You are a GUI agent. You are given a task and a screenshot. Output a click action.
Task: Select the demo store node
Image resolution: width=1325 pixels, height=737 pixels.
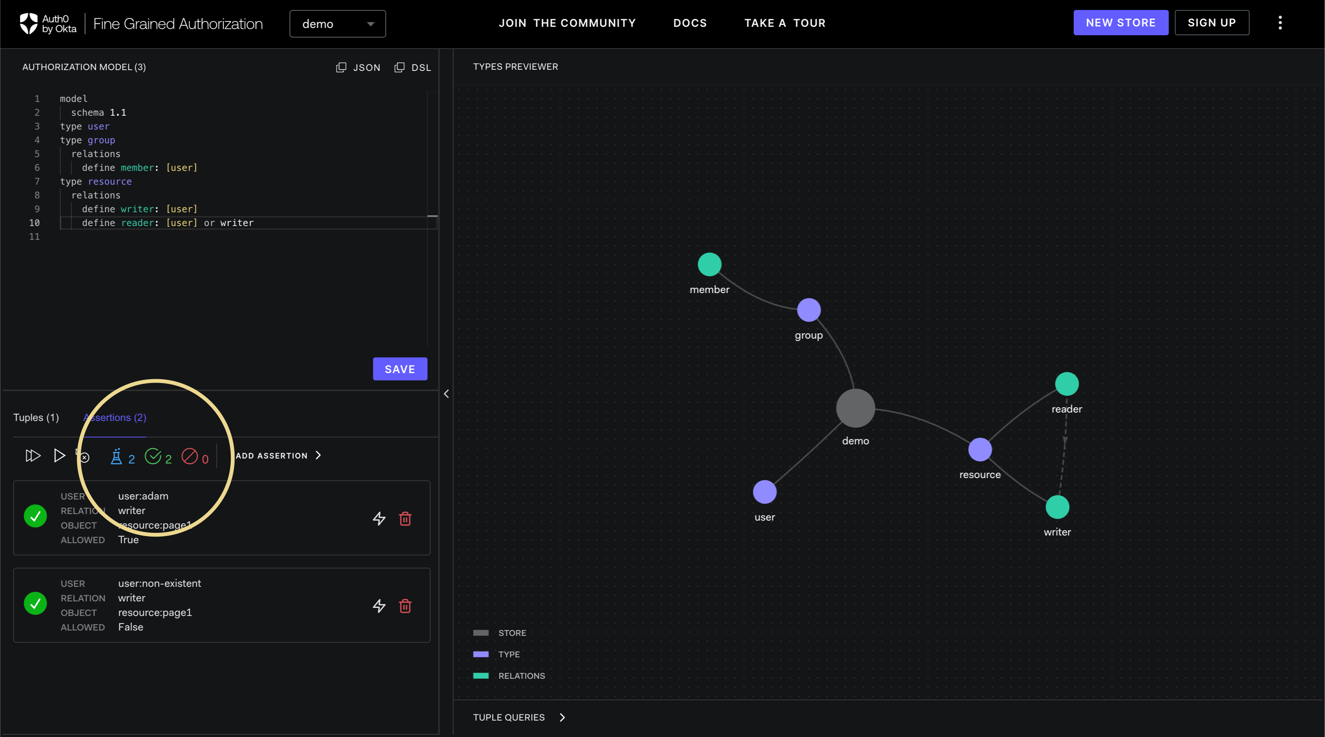tap(855, 408)
